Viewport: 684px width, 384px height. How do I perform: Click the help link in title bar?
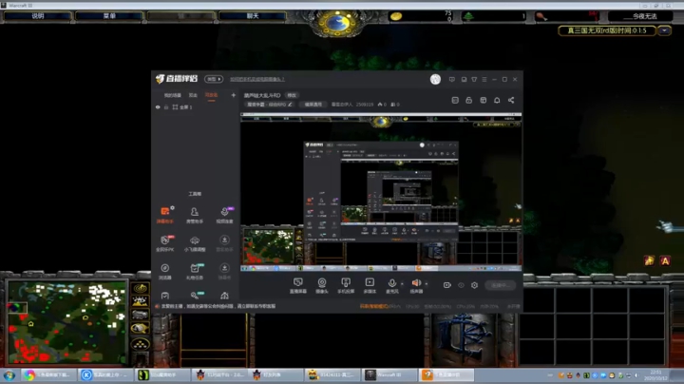(x=257, y=79)
